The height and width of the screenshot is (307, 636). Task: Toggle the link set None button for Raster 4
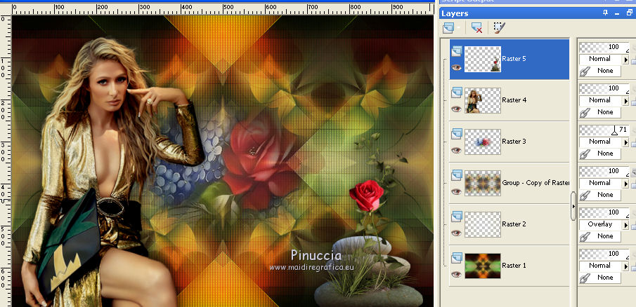pyautogui.click(x=600, y=112)
